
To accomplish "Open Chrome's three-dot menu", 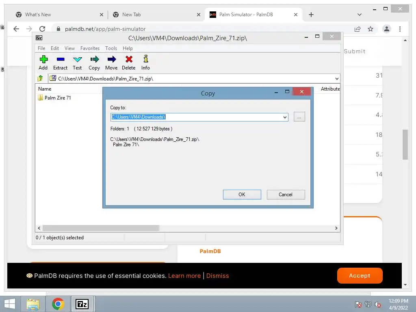I will point(400,29).
